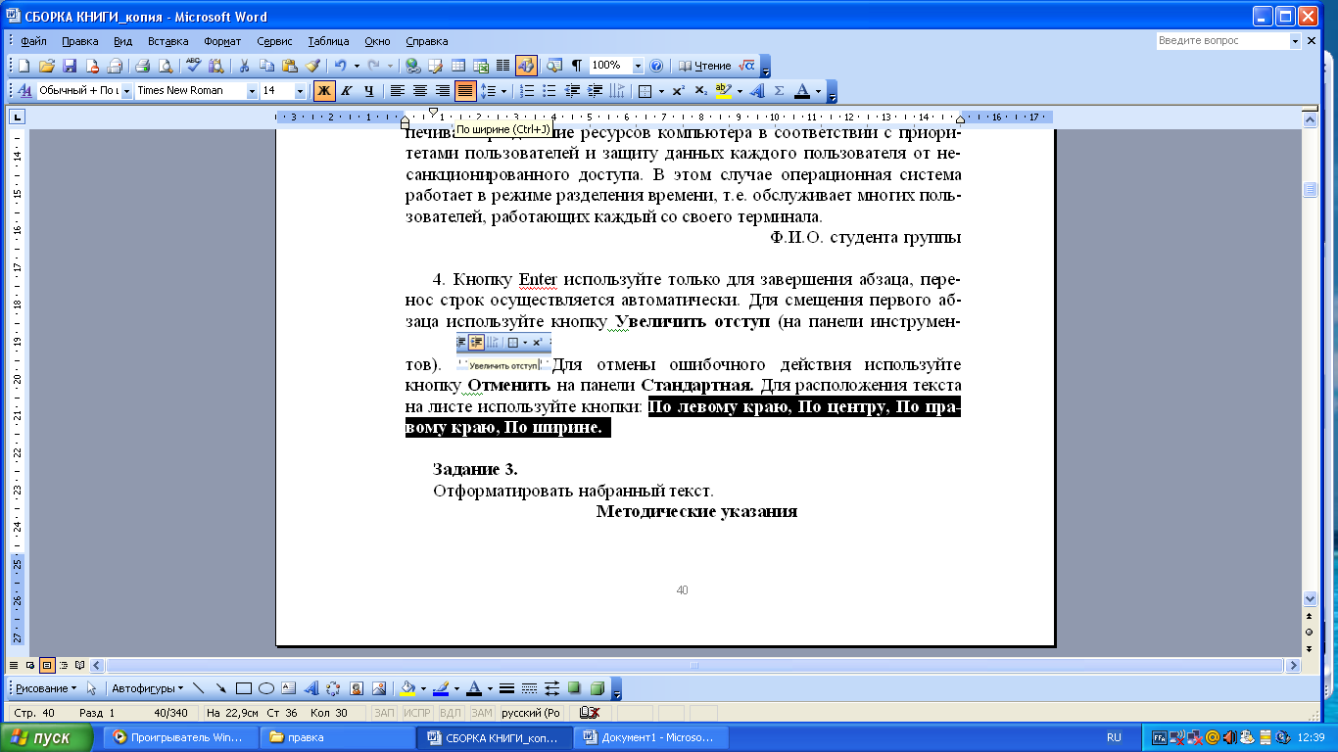Click the пуск Start button
Screen dimensions: 1338x752
[x=48, y=737]
